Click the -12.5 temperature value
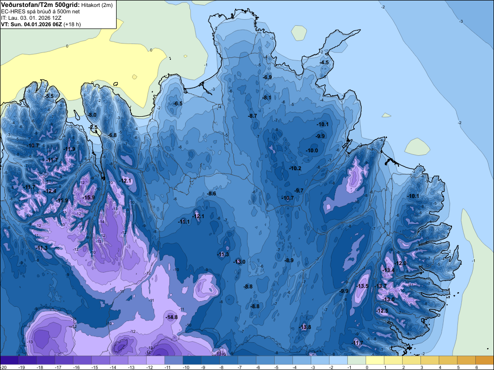Screen dimensions: 494x370 (x=382, y=311)
